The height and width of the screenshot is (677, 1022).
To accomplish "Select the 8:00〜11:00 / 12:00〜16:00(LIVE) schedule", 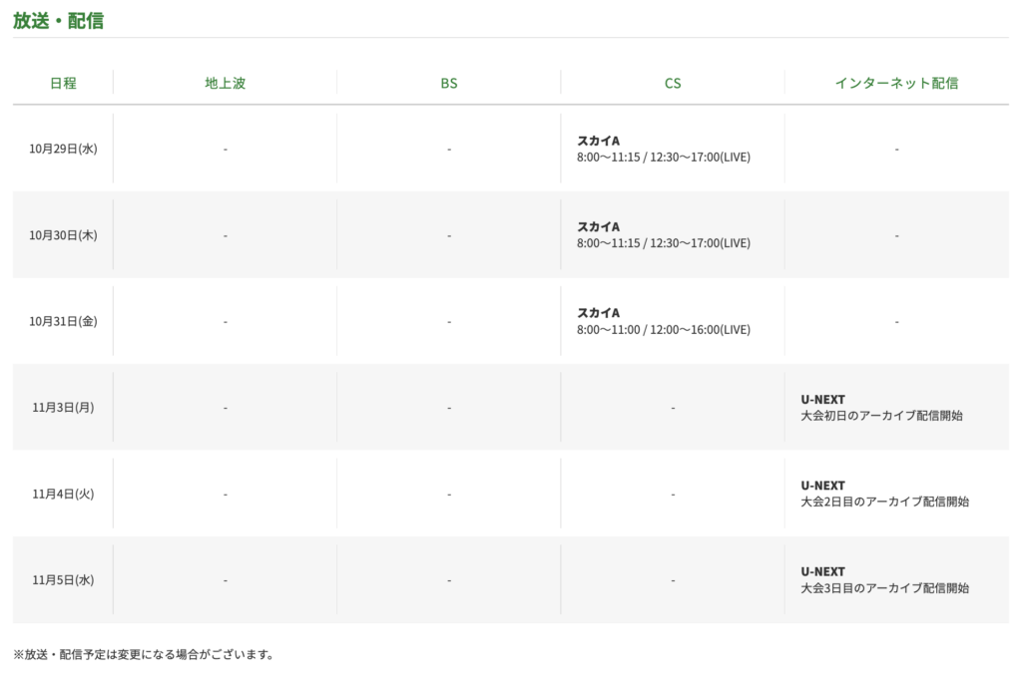I will [x=663, y=329].
